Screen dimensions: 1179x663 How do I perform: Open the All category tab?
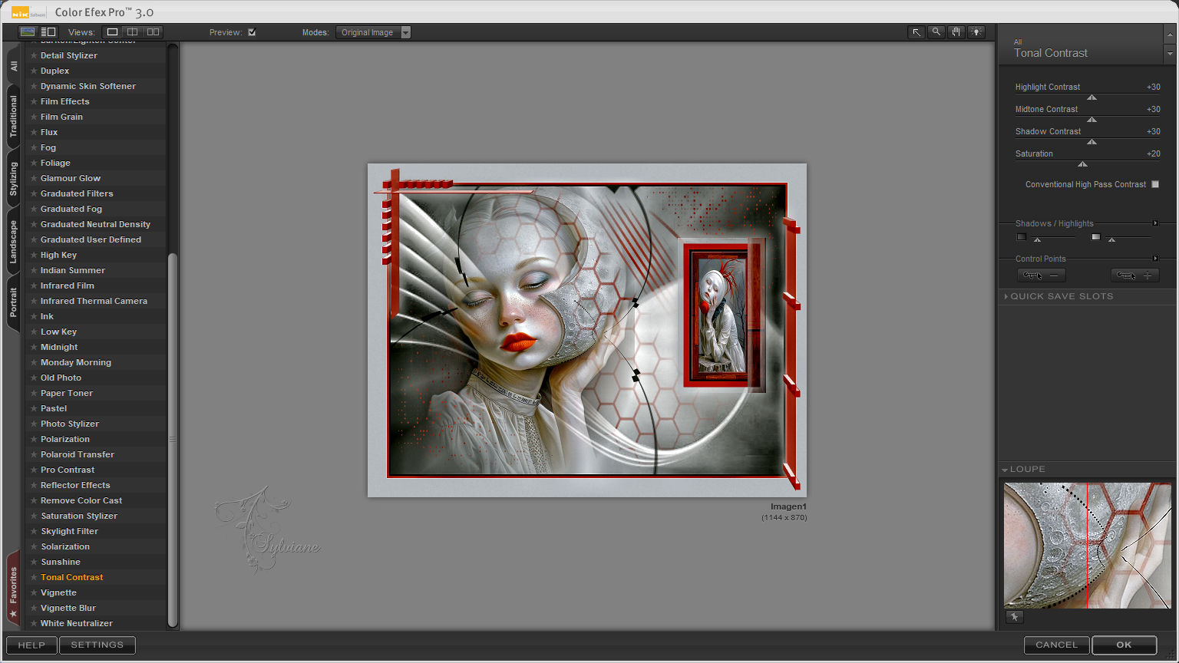coord(13,67)
